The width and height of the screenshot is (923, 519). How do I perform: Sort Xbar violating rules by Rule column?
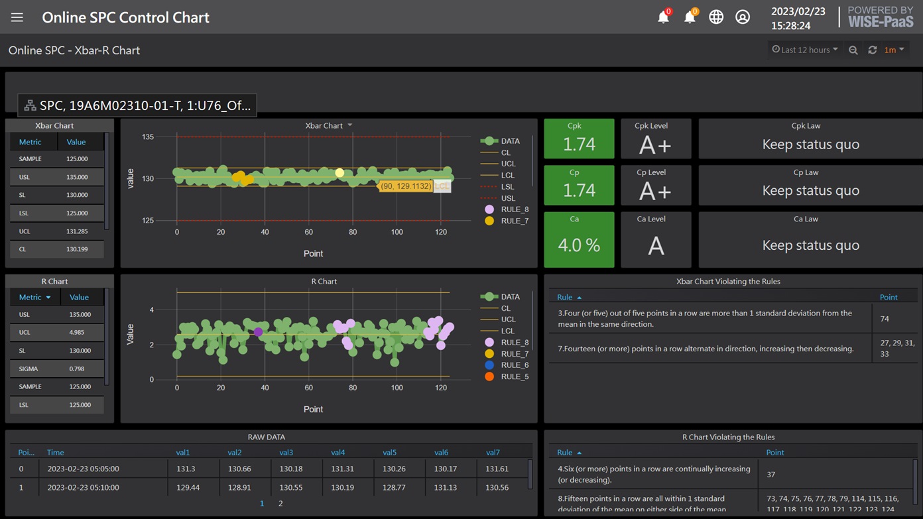pos(569,297)
